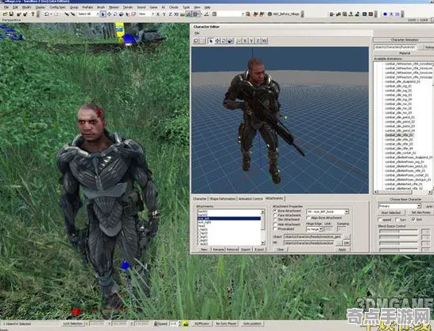Screen dimensions: 434x331
Task: Click the Select tool in Character Editor toolbar
Action: (x=211, y=41)
